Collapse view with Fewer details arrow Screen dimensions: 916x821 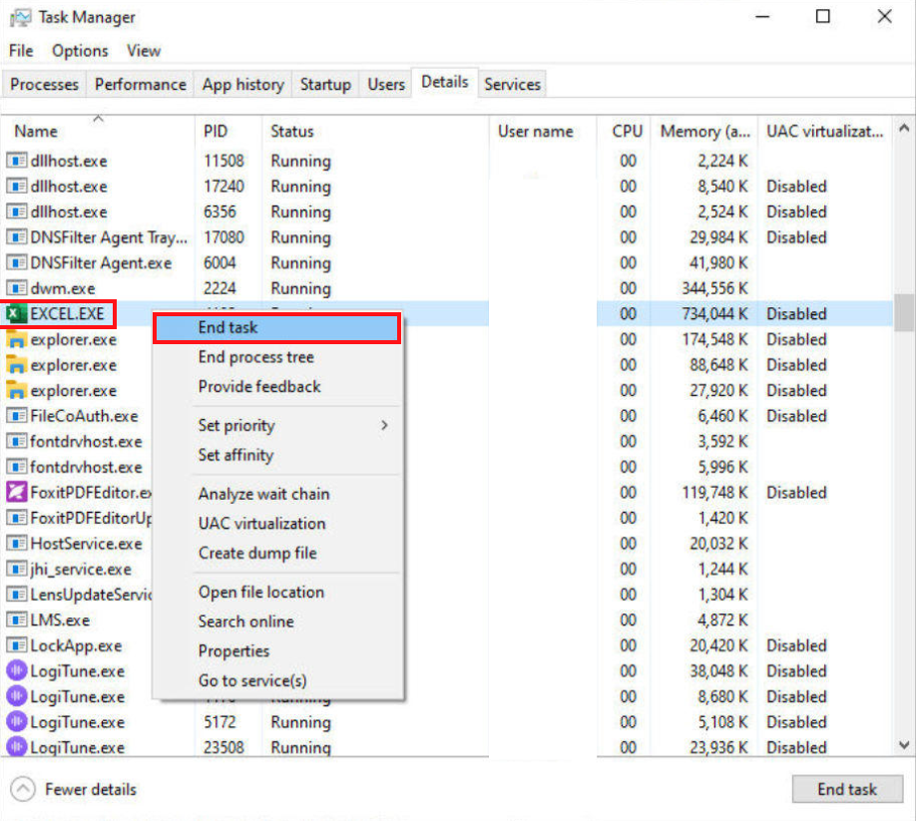tap(24, 790)
